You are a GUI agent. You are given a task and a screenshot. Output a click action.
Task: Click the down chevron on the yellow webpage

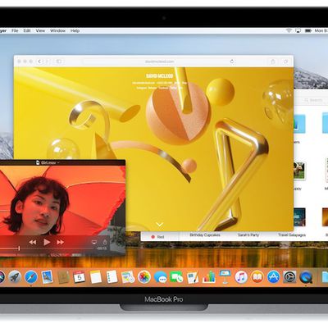160,225
